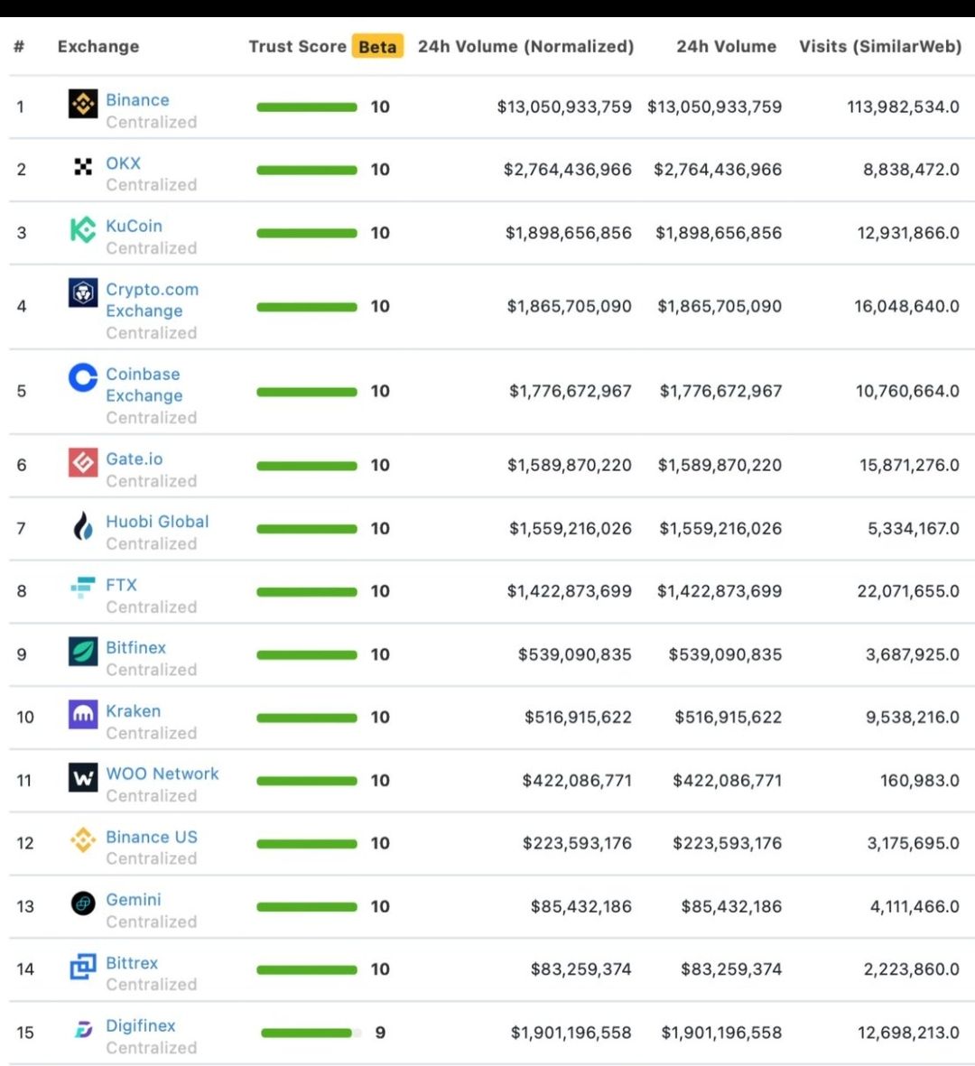Click the KuCoin green logo icon
Screen dimensions: 975x1066
(x=83, y=230)
